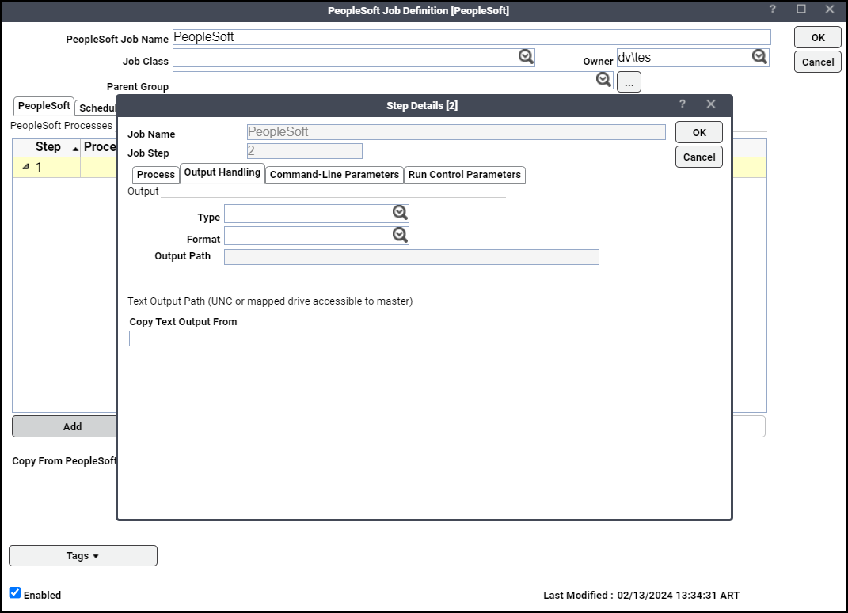Click the Step Details help question mark
848x613 pixels.
pyautogui.click(x=683, y=104)
